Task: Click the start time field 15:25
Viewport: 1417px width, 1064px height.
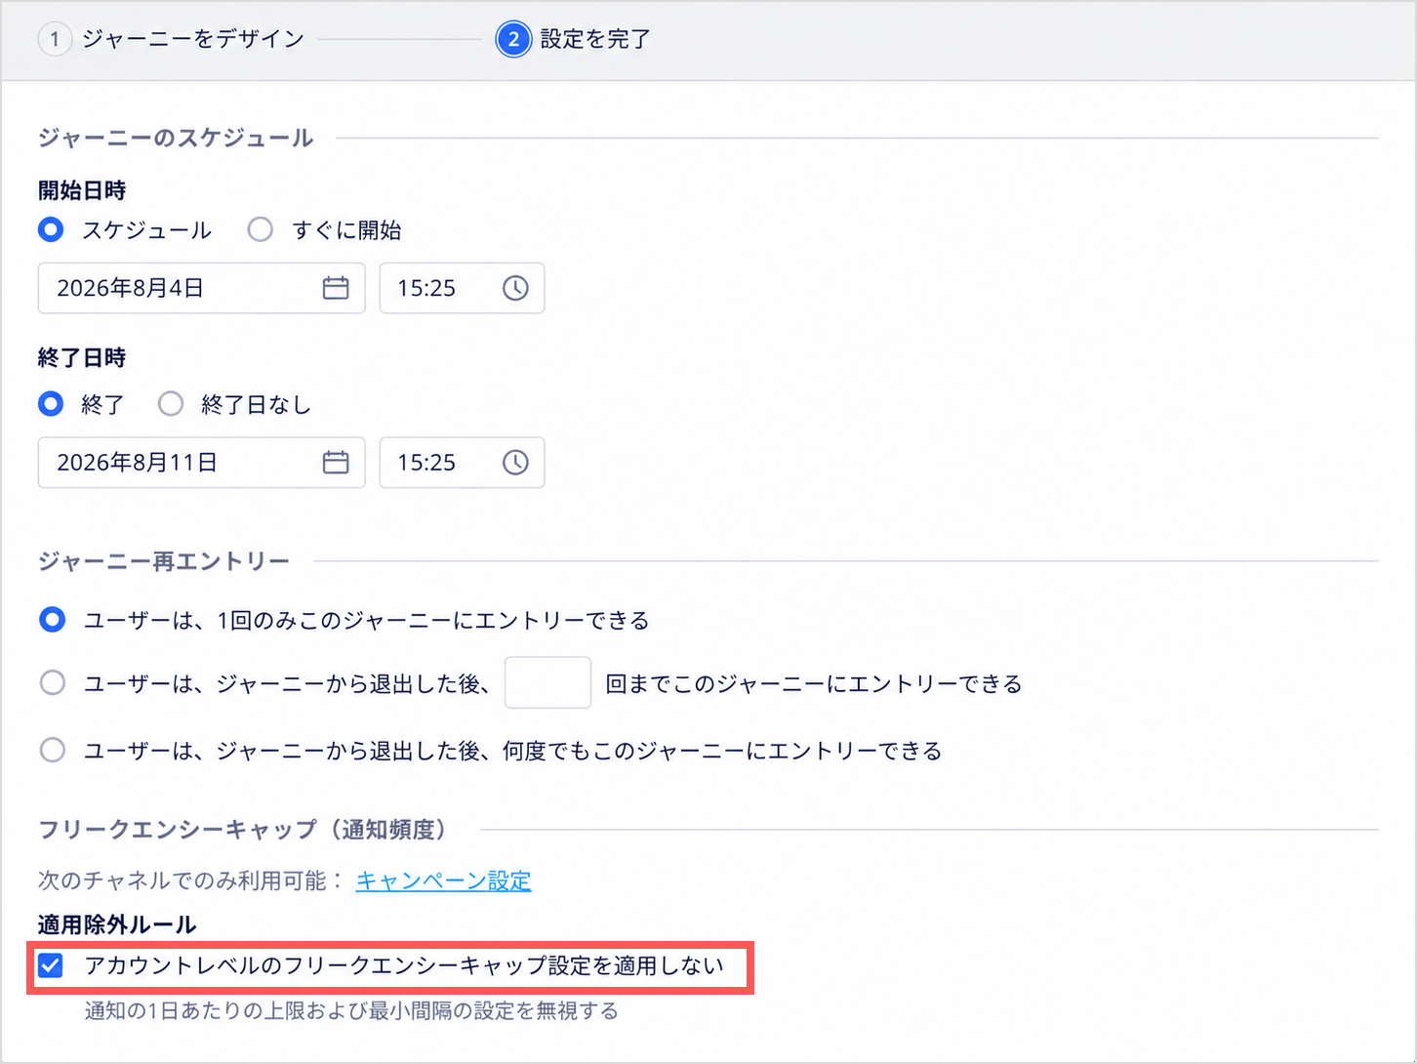Action: (x=462, y=288)
